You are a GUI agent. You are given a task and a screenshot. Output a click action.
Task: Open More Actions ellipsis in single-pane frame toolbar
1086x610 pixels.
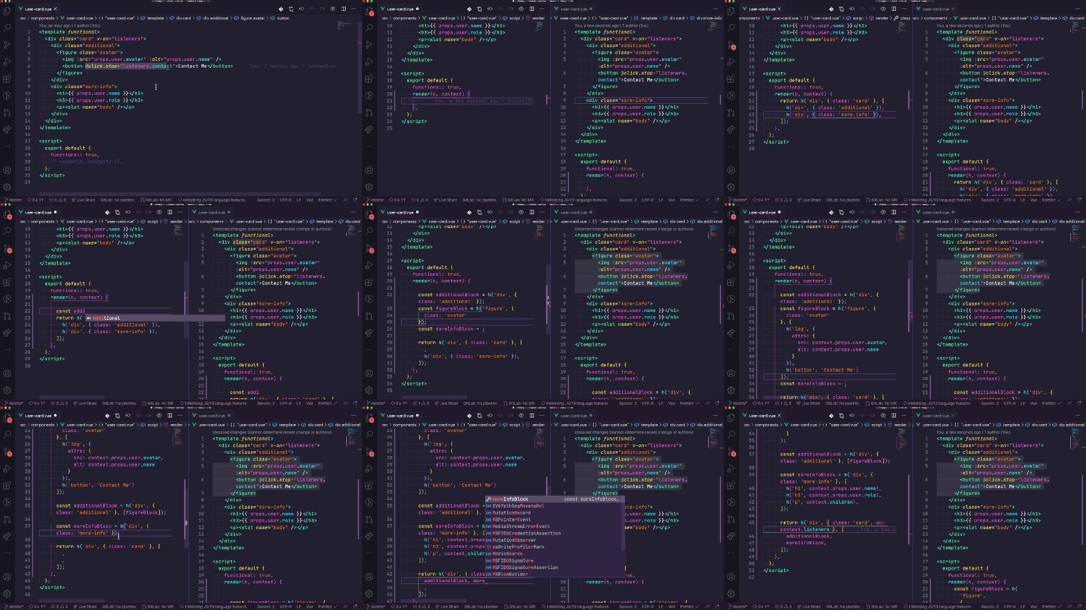[354, 9]
